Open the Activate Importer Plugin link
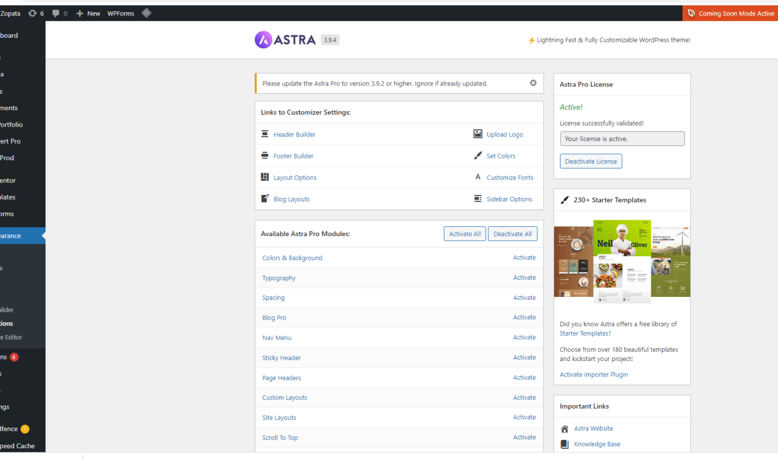 tap(594, 375)
